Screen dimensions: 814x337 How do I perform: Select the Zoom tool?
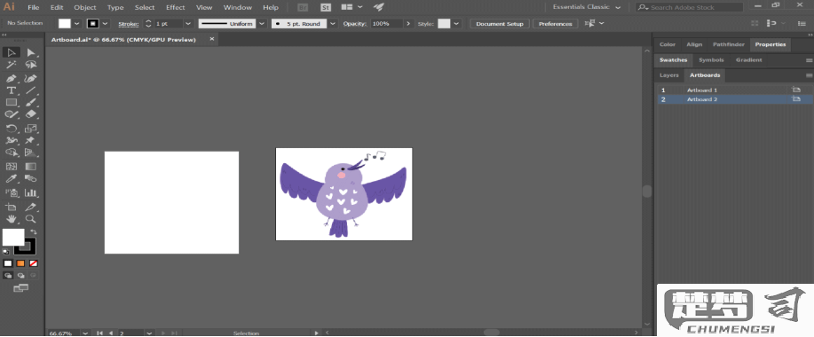click(31, 219)
